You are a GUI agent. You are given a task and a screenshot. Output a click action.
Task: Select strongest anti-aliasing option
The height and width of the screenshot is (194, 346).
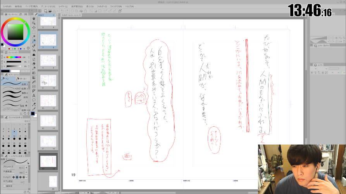click(24, 177)
